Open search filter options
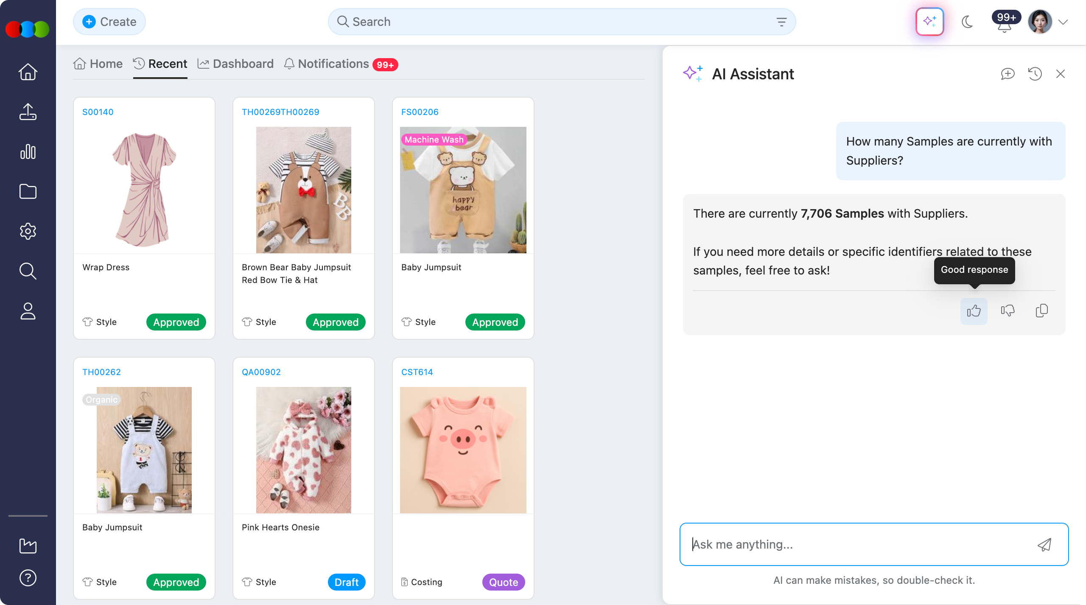This screenshot has height=605, width=1086. coord(781,22)
